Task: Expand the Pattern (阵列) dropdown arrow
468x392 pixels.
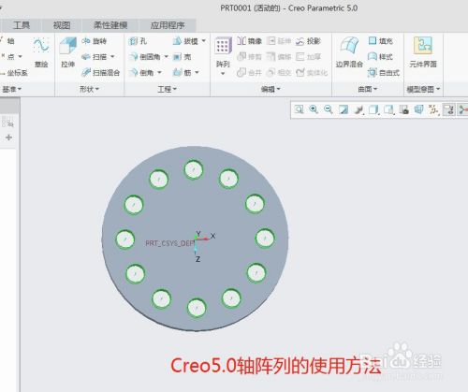Action: pyautogui.click(x=223, y=74)
